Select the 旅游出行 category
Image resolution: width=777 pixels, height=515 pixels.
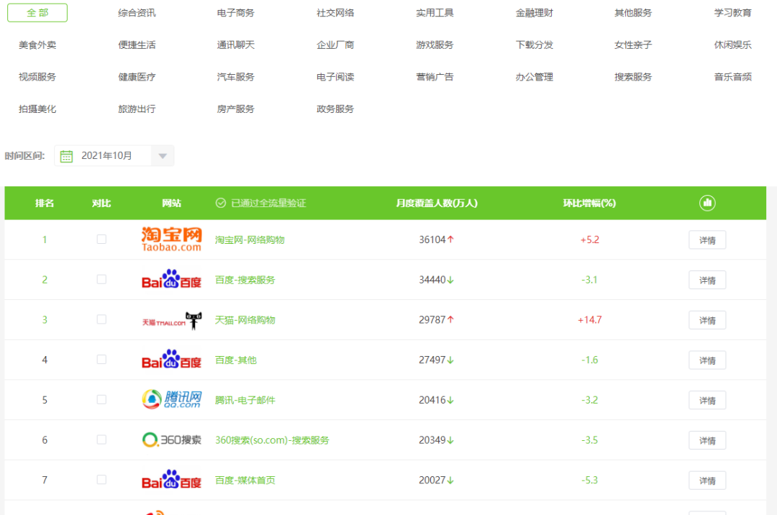point(137,109)
